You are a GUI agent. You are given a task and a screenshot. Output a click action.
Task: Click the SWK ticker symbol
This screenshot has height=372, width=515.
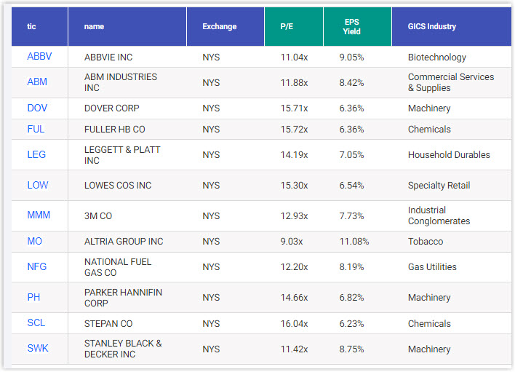[x=38, y=349]
